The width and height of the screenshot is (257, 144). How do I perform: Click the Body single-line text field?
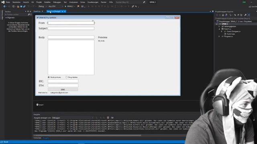pos(71,37)
